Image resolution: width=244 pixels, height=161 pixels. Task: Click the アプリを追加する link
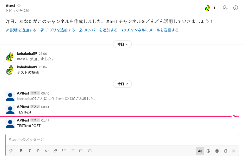58,30
